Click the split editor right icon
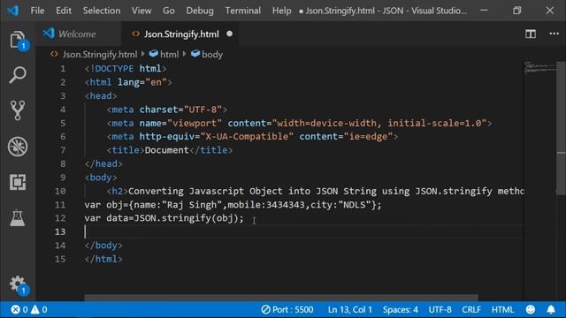Image resolution: width=566 pixels, height=318 pixels. pyautogui.click(x=531, y=34)
